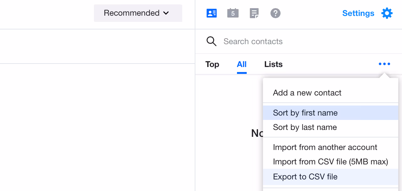The height and width of the screenshot is (191, 402).
Task: Open the Lists tab
Action: click(273, 64)
